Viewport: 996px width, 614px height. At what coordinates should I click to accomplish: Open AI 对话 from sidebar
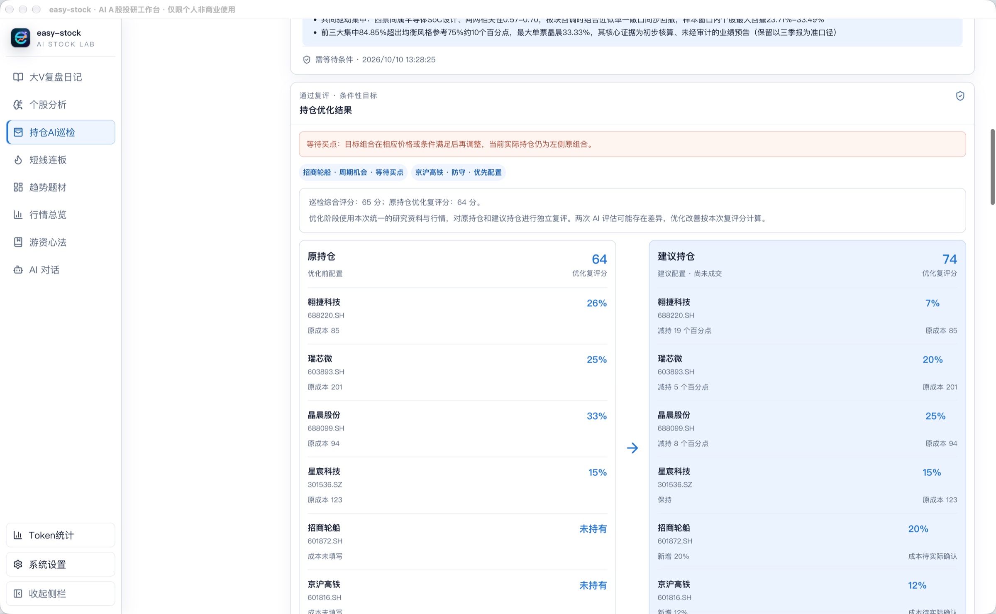[61, 270]
